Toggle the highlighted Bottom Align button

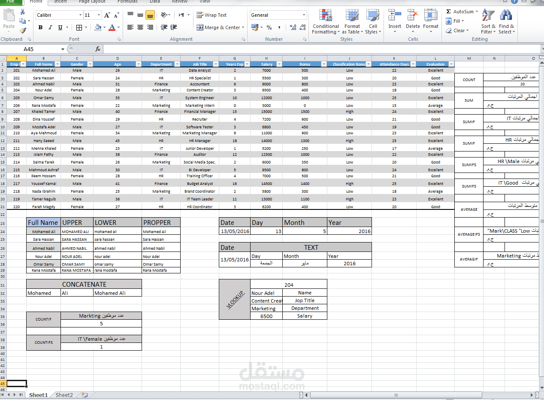(x=150, y=15)
